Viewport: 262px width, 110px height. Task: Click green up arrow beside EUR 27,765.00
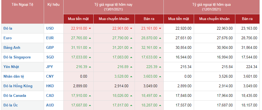(x=90, y=38)
